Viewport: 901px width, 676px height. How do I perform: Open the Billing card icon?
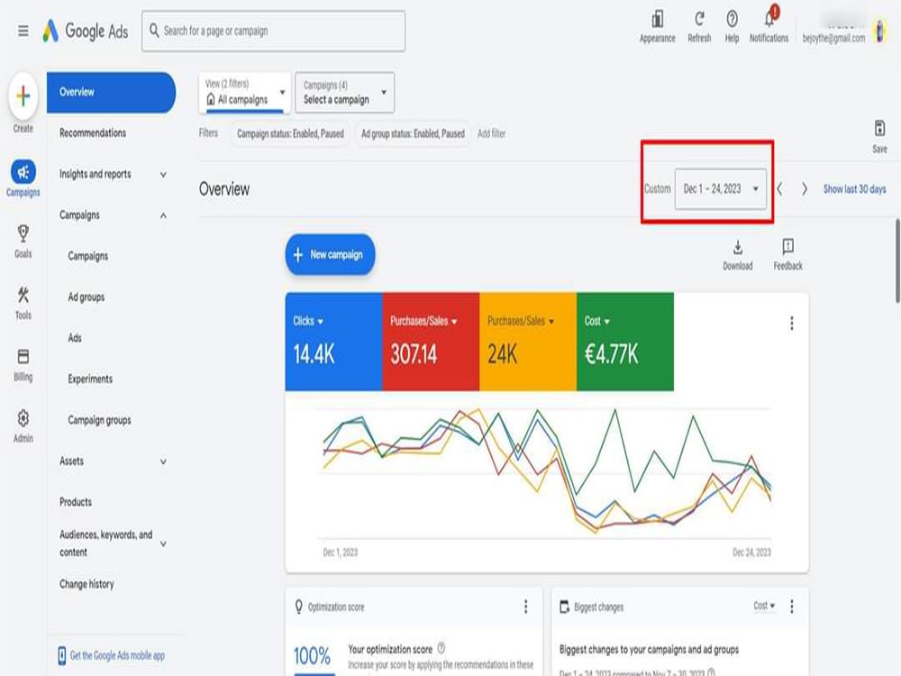pyautogui.click(x=23, y=356)
